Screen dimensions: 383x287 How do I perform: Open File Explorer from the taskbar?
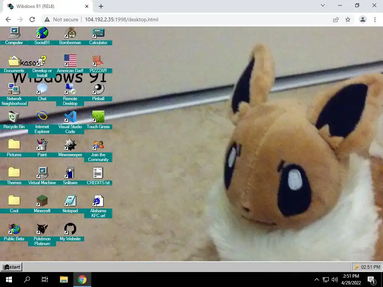click(64, 280)
